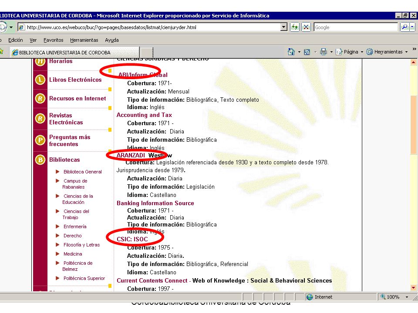Expand the Print options dropdown arrow
Screen dimensions: 418x313
[331, 52]
